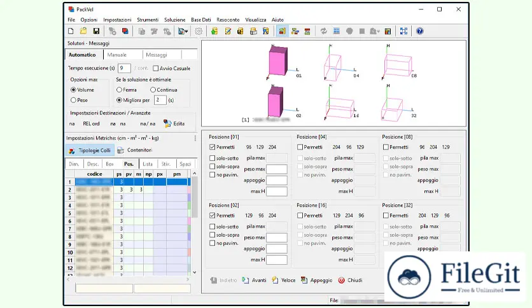This screenshot has height=308, width=532.
Task: Select the Ferma radio option
Action: (x=119, y=90)
